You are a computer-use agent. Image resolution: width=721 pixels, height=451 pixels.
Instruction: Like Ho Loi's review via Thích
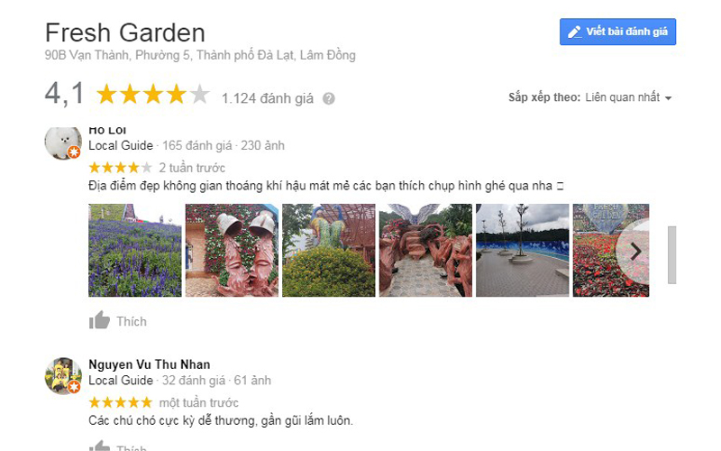pos(131,321)
